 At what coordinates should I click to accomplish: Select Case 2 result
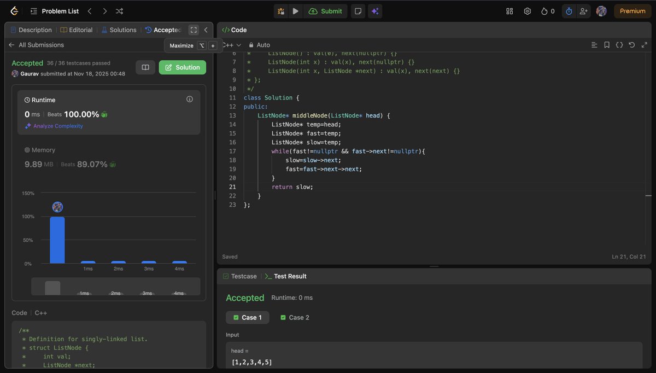[x=295, y=317]
